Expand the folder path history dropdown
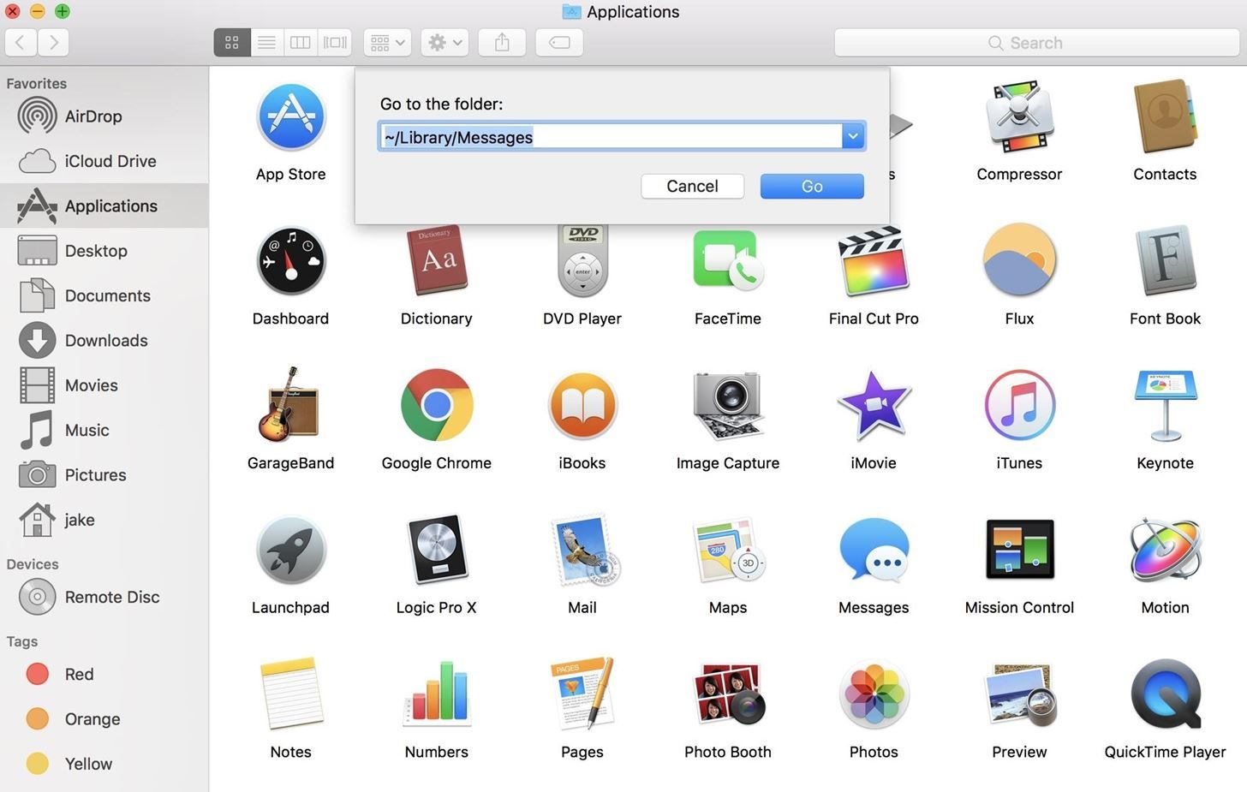This screenshot has height=792, width=1247. tap(852, 136)
